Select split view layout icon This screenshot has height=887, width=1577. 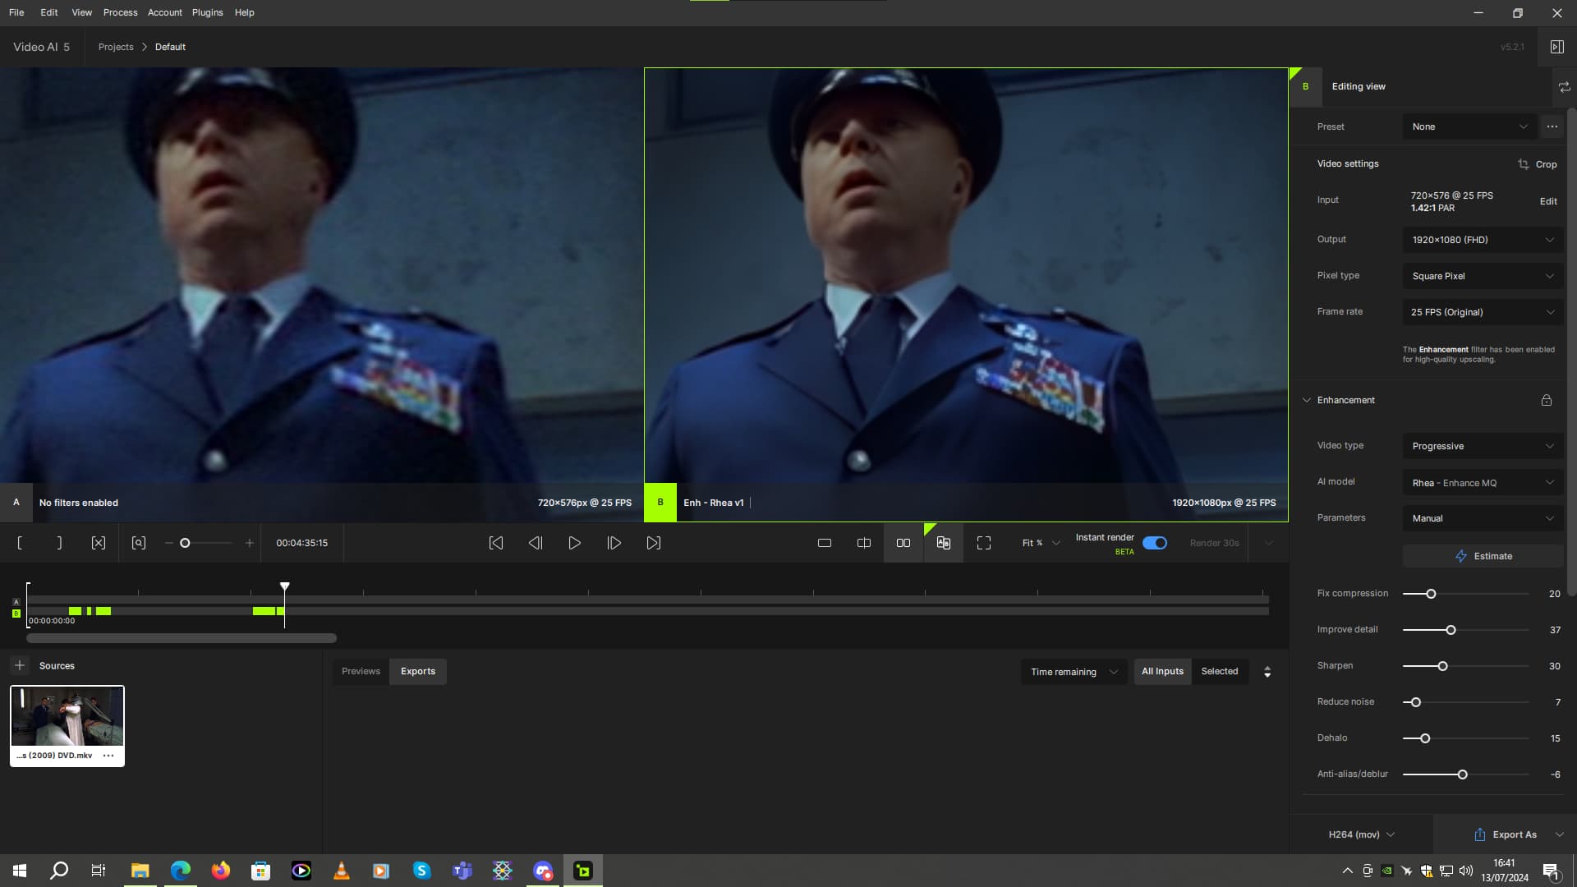(x=863, y=543)
